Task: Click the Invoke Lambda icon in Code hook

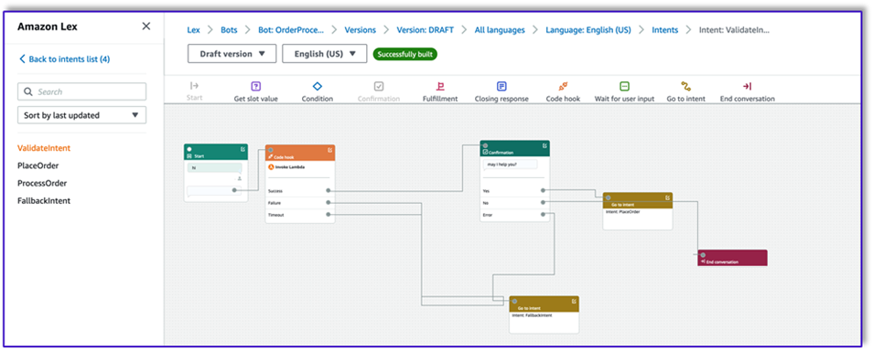Action: pos(271,167)
